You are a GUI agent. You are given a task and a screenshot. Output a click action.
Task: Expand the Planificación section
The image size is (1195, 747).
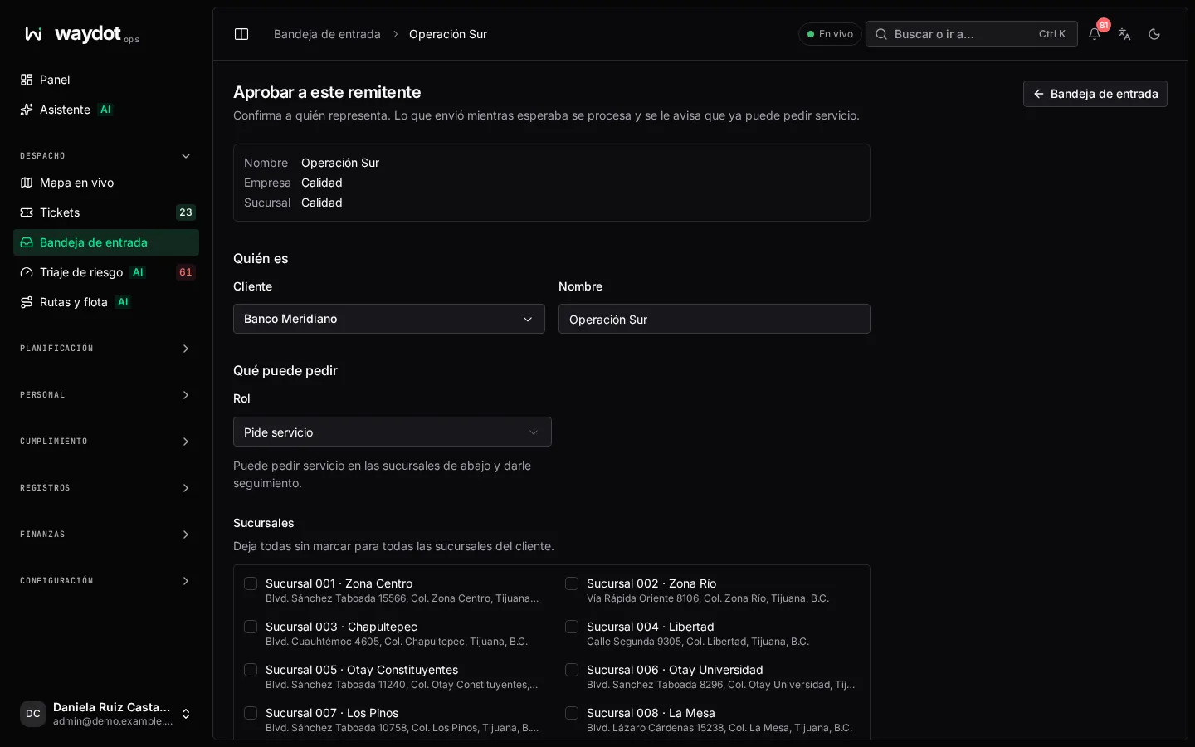point(106,349)
